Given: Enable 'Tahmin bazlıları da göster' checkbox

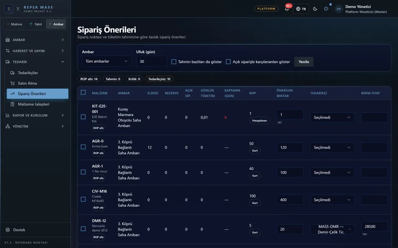Looking at the screenshot, I should (174, 62).
